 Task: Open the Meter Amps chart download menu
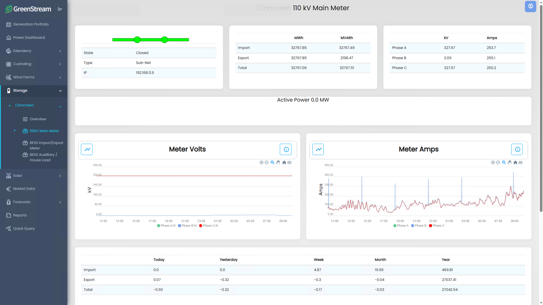click(x=521, y=163)
